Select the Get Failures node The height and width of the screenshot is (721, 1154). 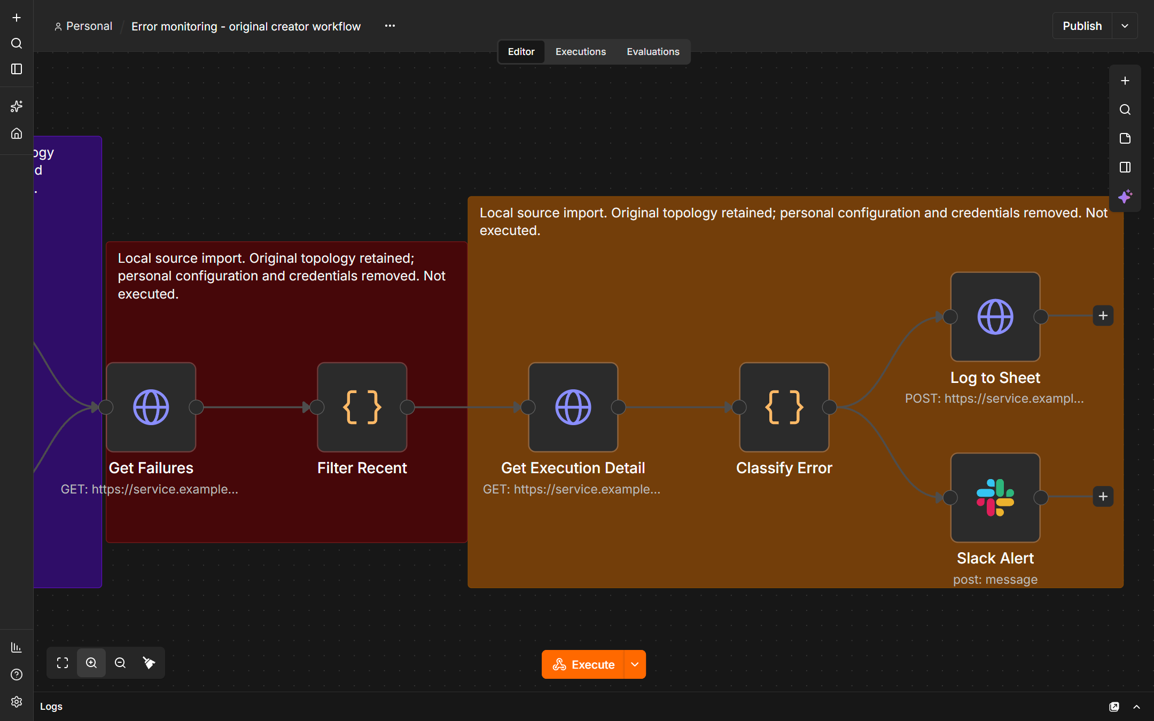pyautogui.click(x=151, y=407)
